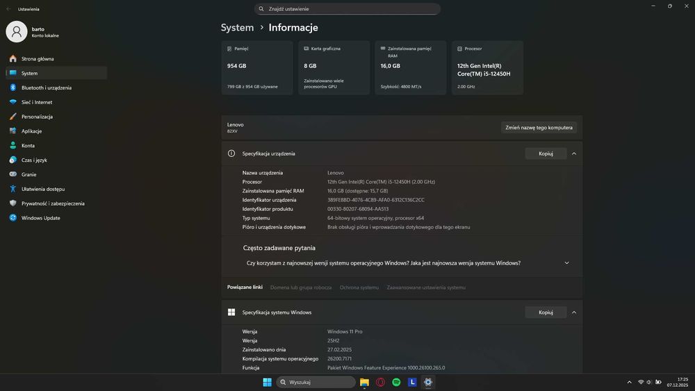This screenshot has height=391, width=695.
Task: Open the volume tray icon
Action: click(649, 382)
